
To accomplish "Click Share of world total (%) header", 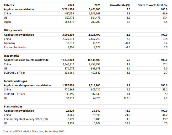I will [x=153, y=5].
